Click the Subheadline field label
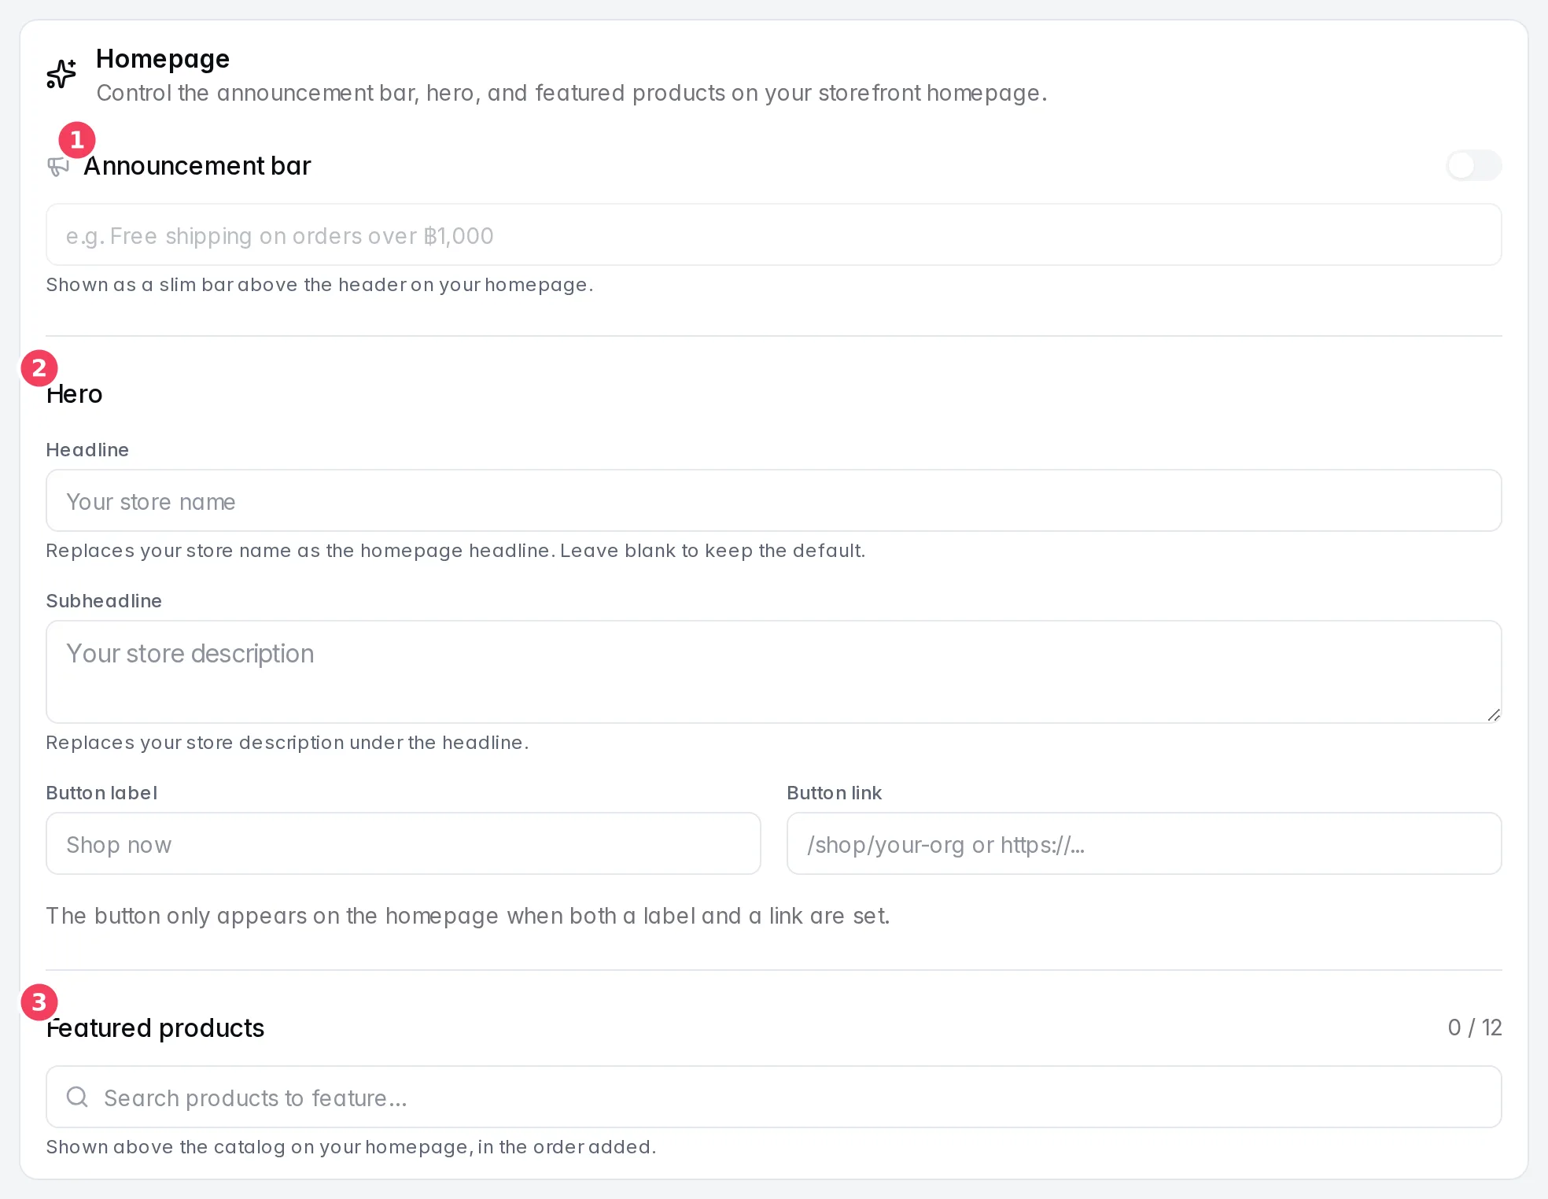Screen dimensions: 1548x1199 tap(104, 601)
